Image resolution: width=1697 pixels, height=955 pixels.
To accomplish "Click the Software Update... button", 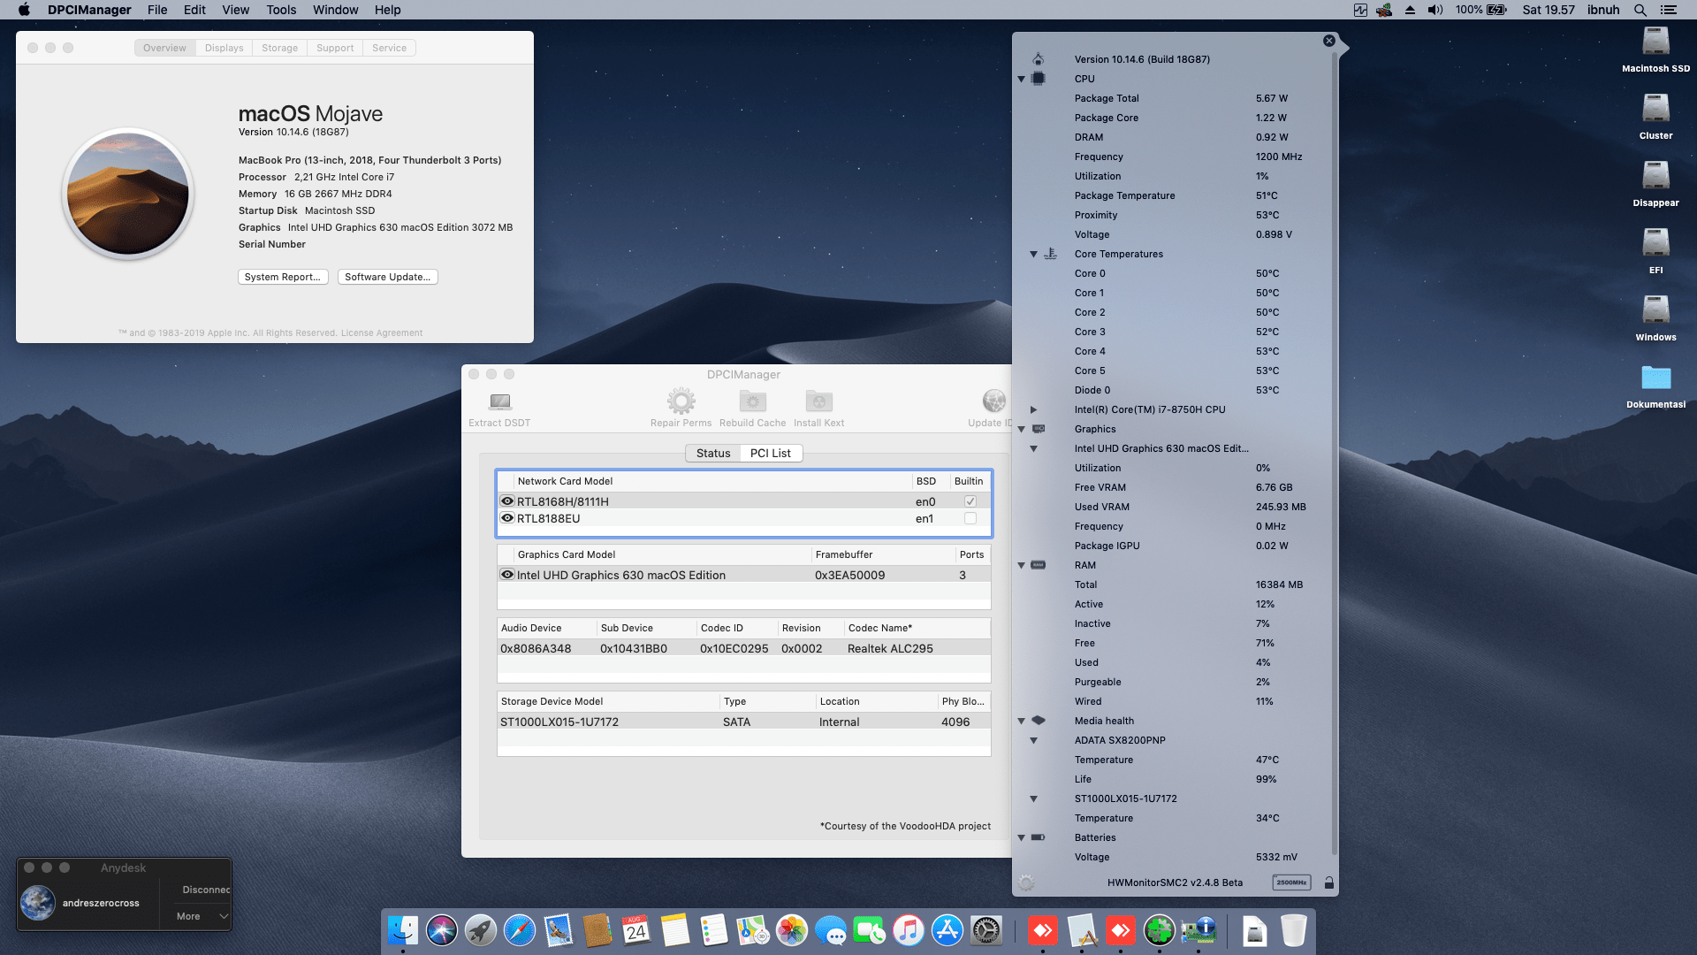I will [387, 277].
